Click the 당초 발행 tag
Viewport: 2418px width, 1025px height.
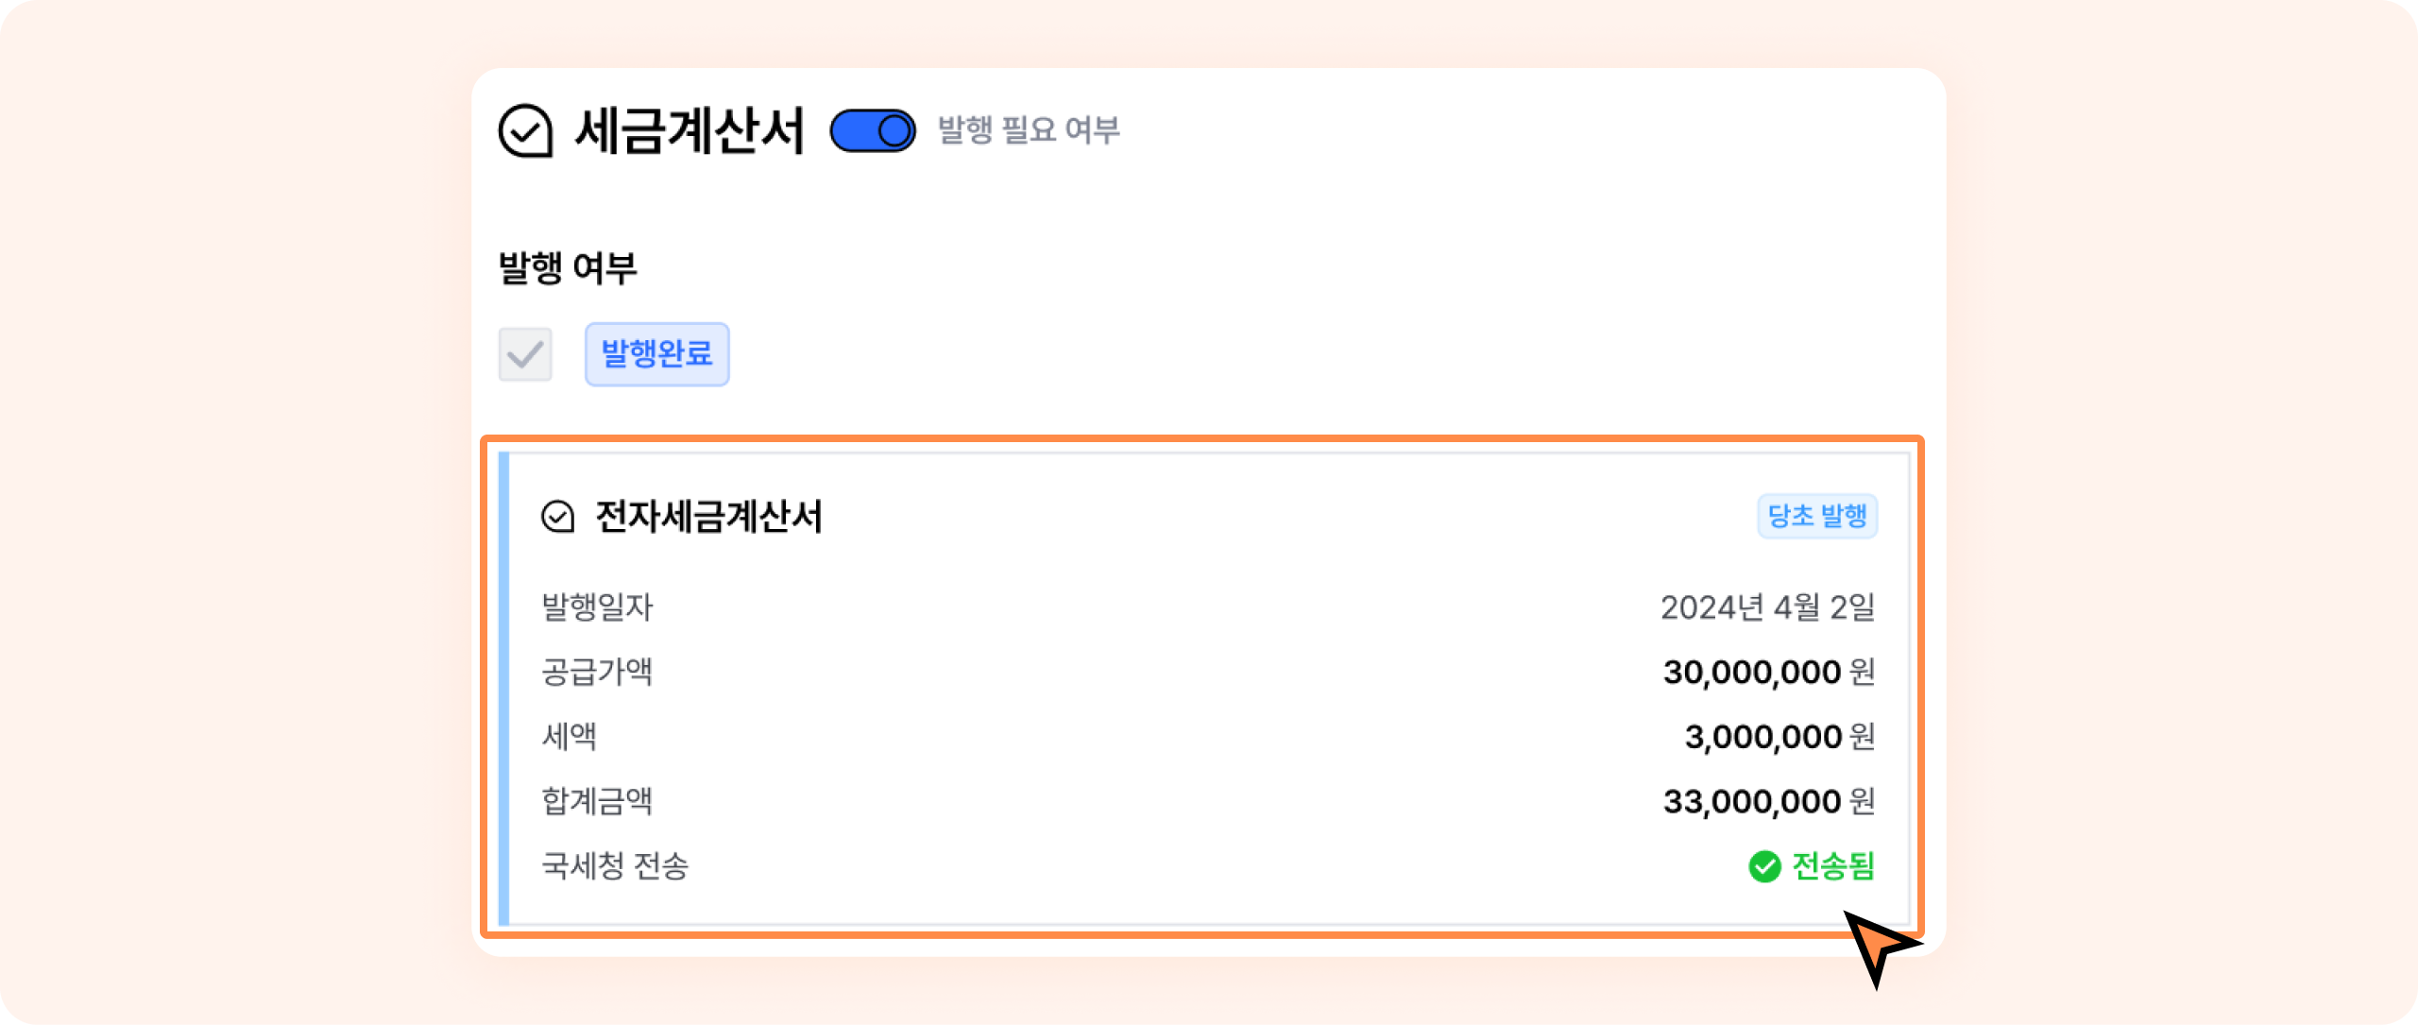pyautogui.click(x=1817, y=516)
